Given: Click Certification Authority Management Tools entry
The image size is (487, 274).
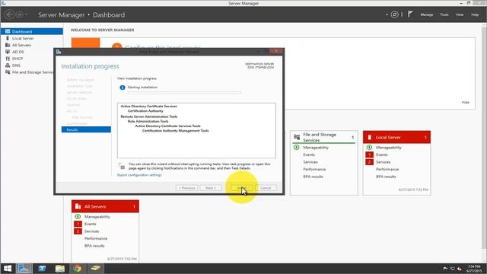Looking at the screenshot, I should pos(176,131).
